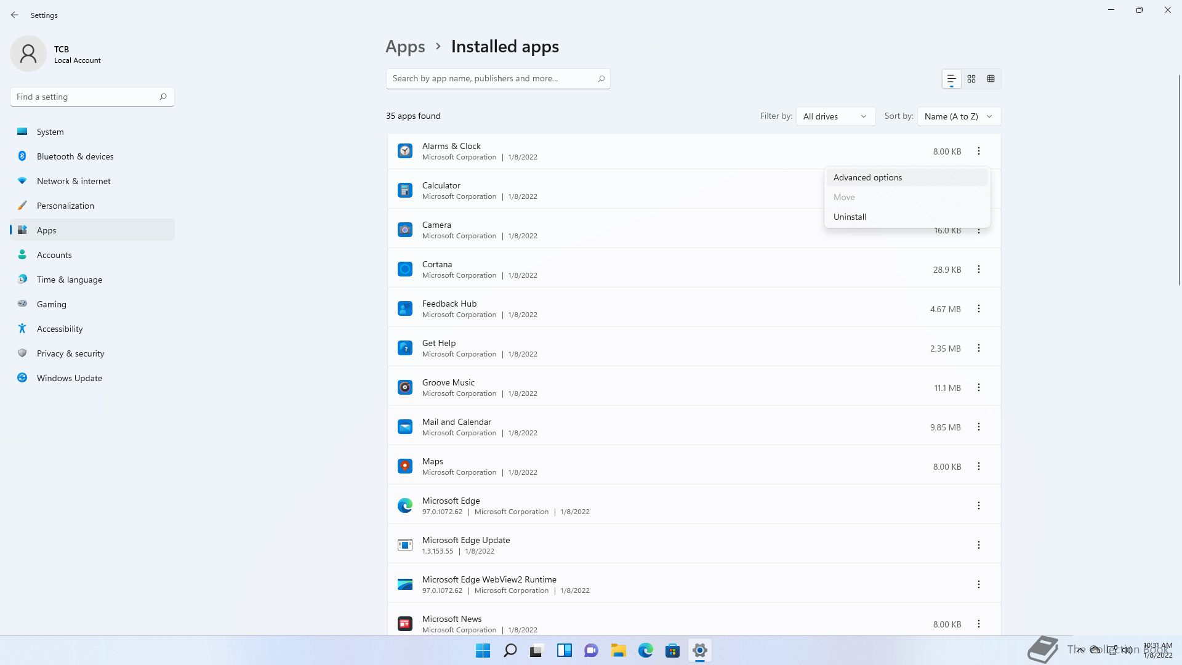Open Microsoft Edge from the taskbar
The width and height of the screenshot is (1182, 665).
pyautogui.click(x=646, y=650)
